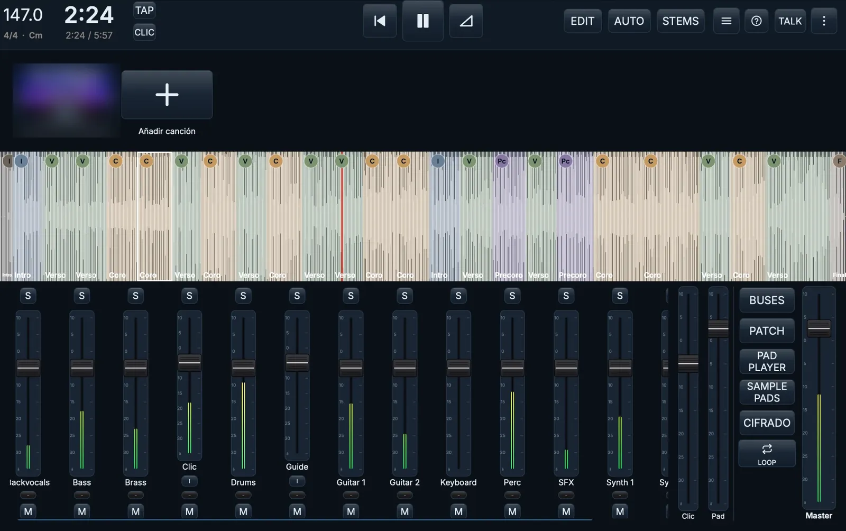Image resolution: width=846 pixels, height=531 pixels.
Task: Click the skip-to-start playback button
Action: click(380, 21)
